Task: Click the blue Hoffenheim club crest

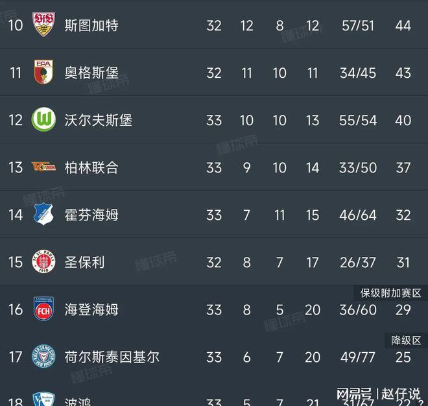Action: point(43,215)
